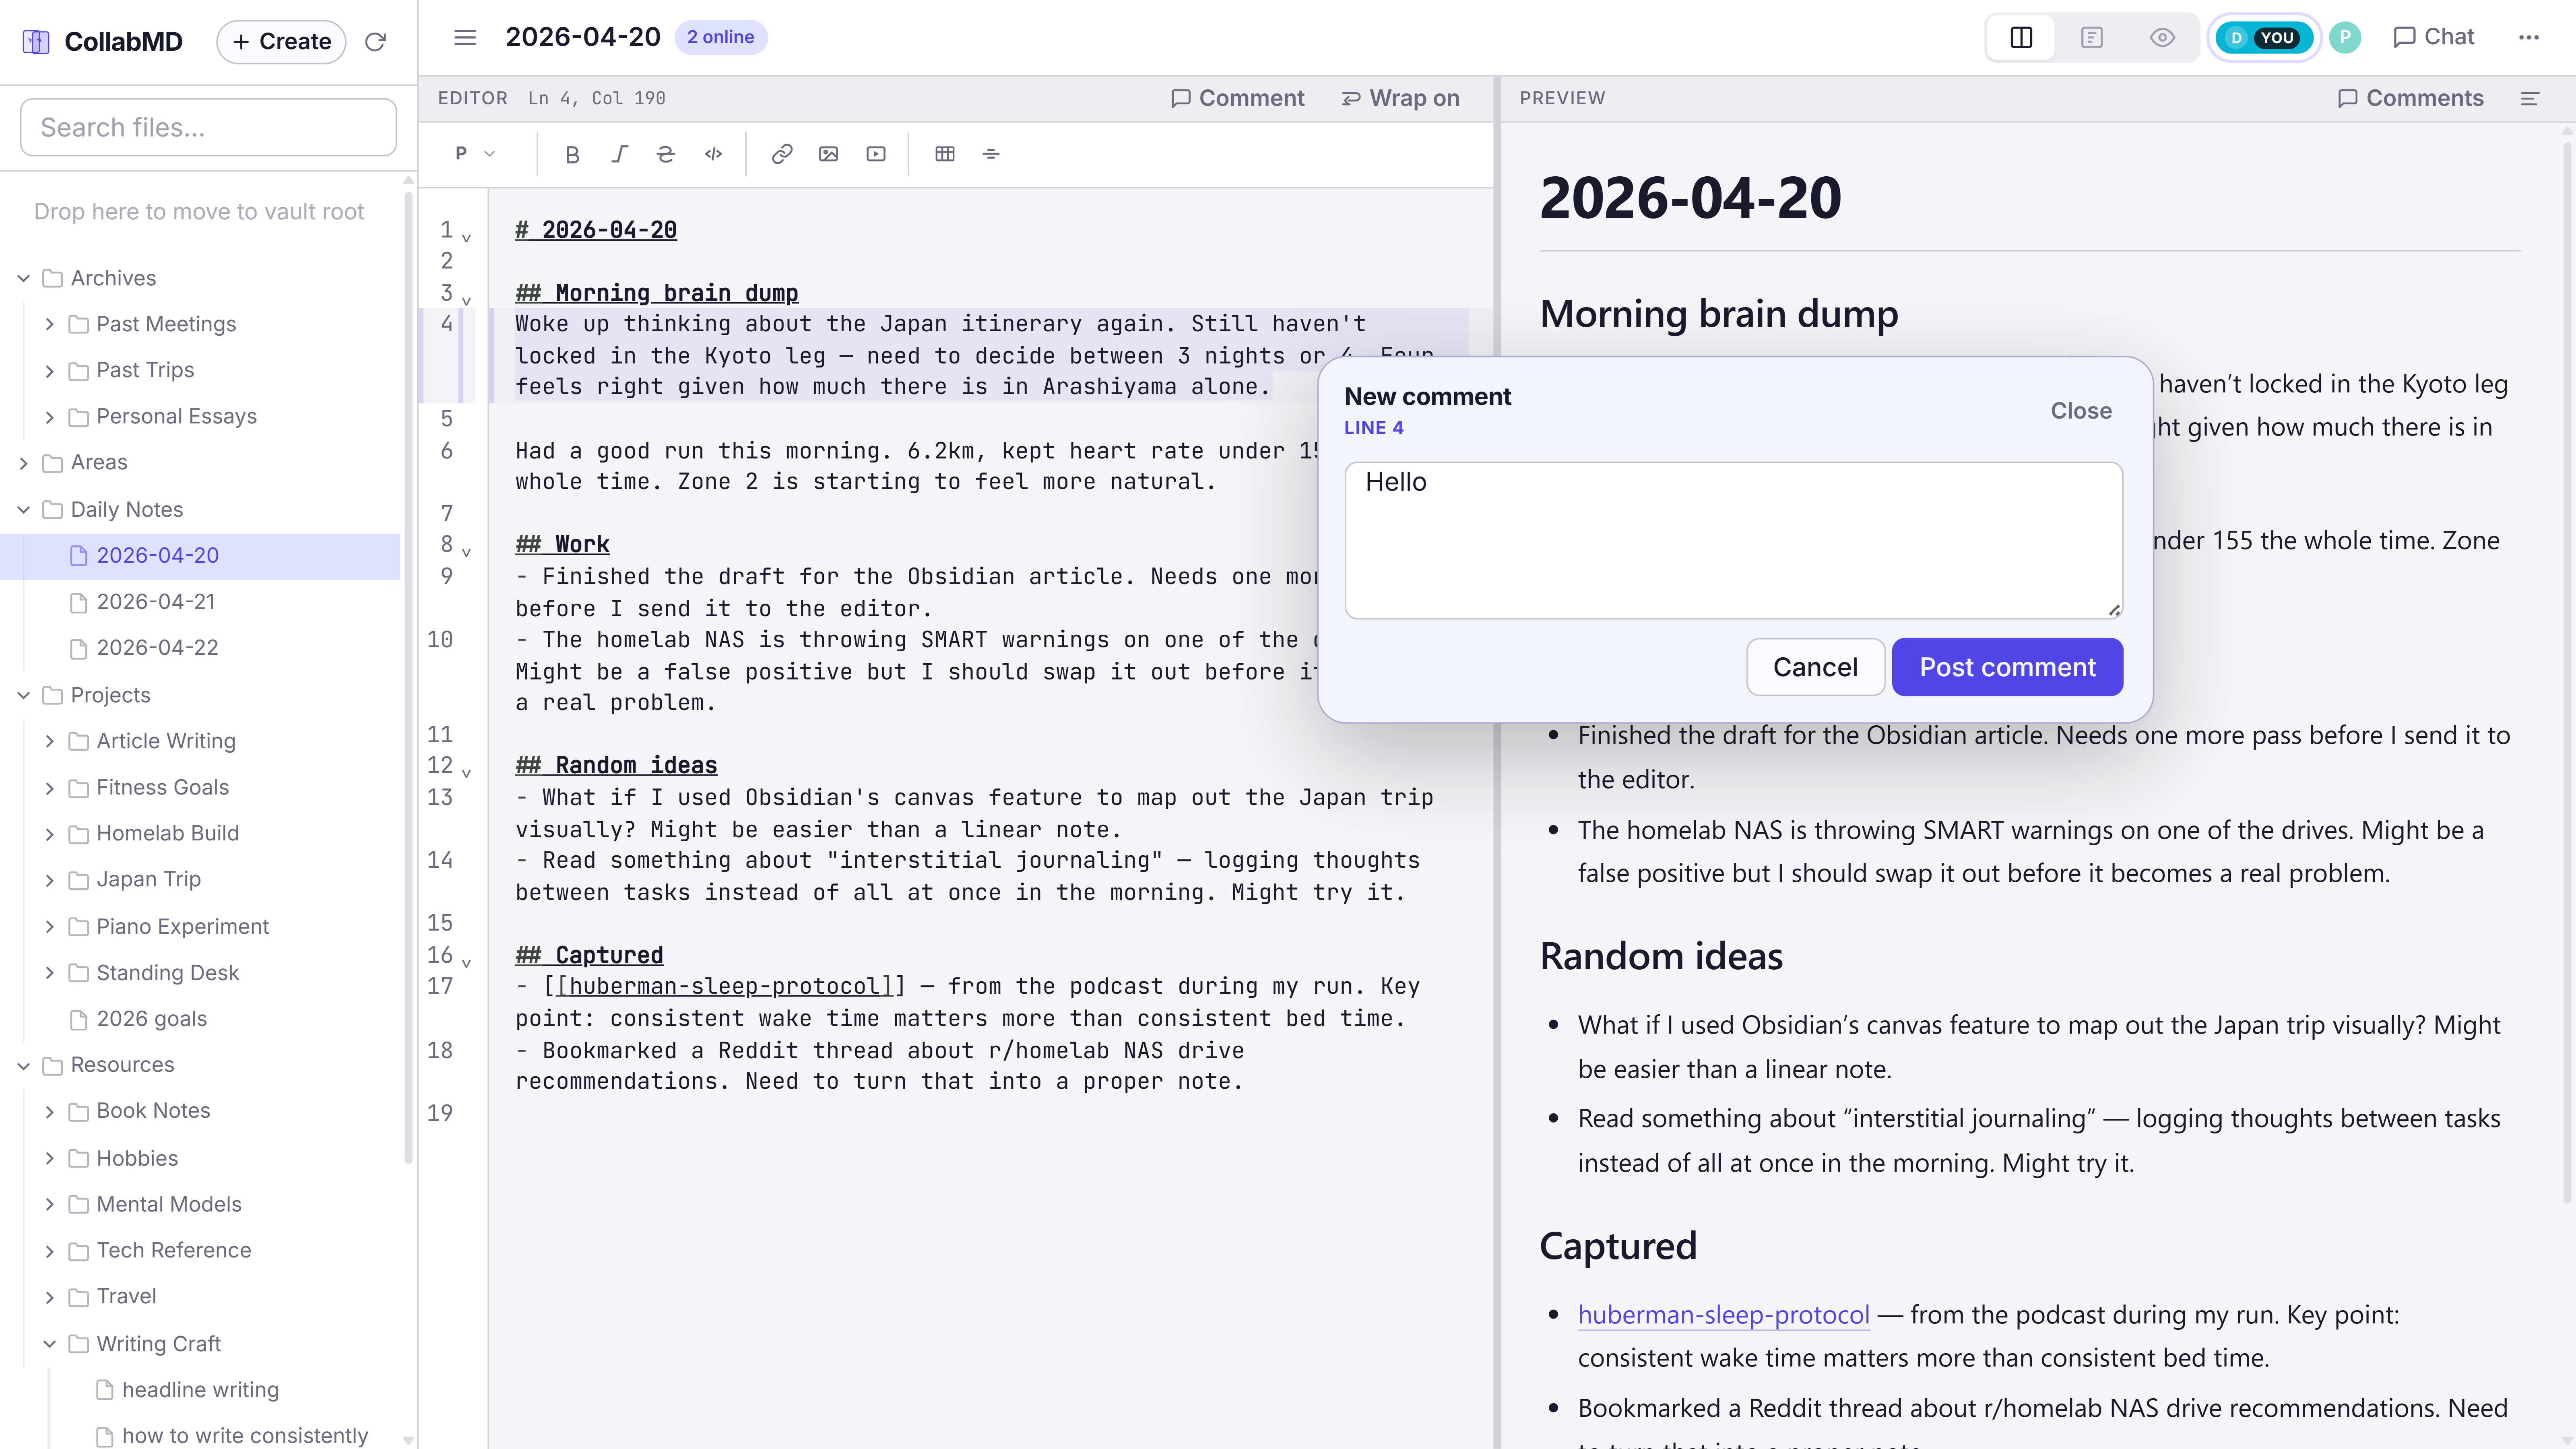Toggle the sidebar hamburger menu
Screen dimensions: 2576x1449
point(465,37)
